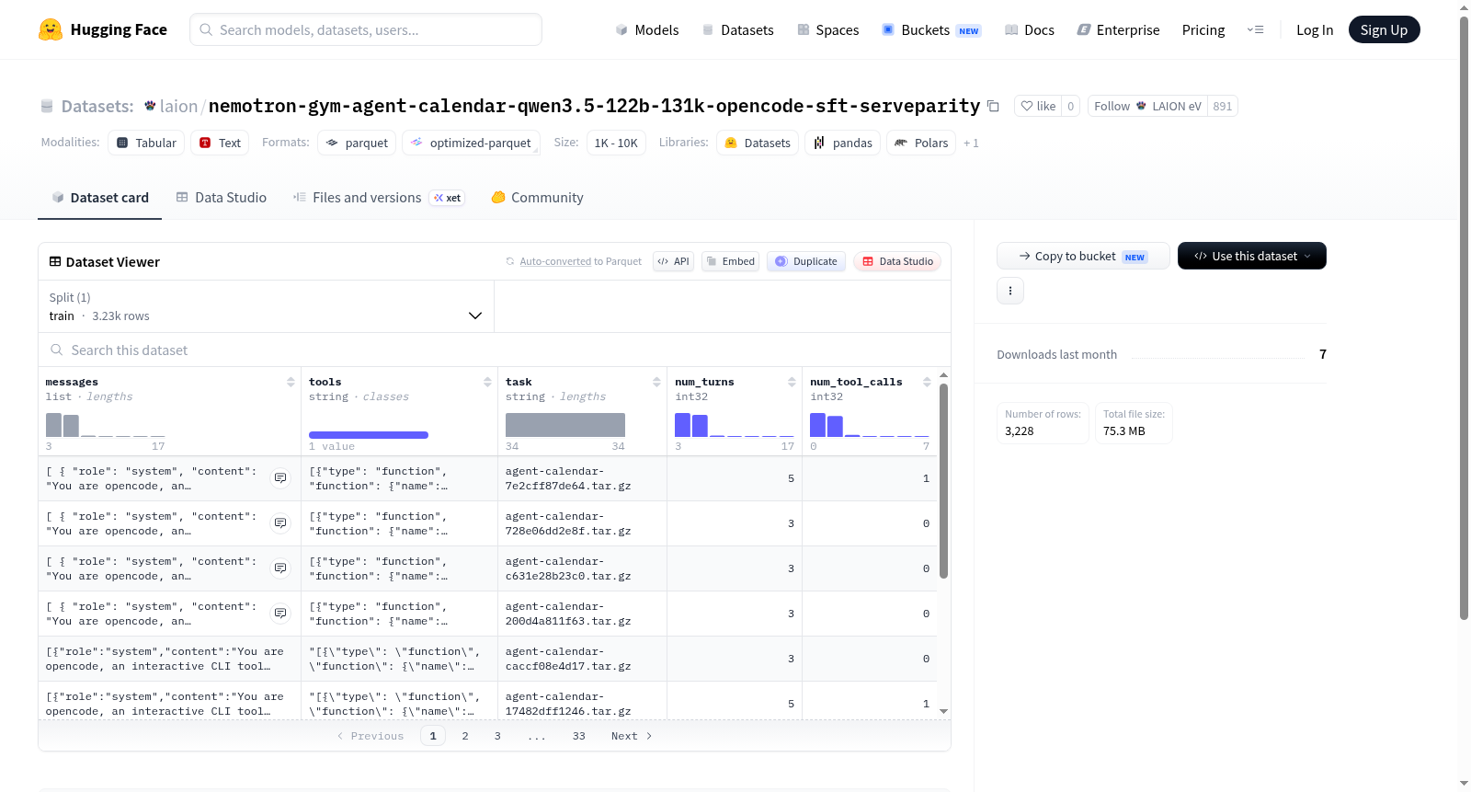Open Enterprise in top navigation
Screen dimensions: 1471x792
1118,29
